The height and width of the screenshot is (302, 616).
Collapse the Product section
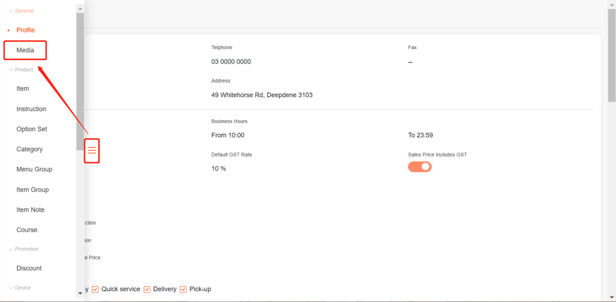(21, 70)
